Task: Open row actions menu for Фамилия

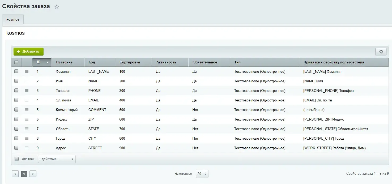Action: (27, 71)
